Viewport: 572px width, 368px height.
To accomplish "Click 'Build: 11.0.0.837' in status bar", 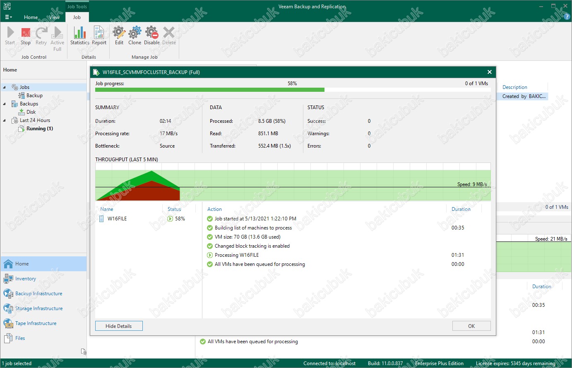I will [385, 363].
